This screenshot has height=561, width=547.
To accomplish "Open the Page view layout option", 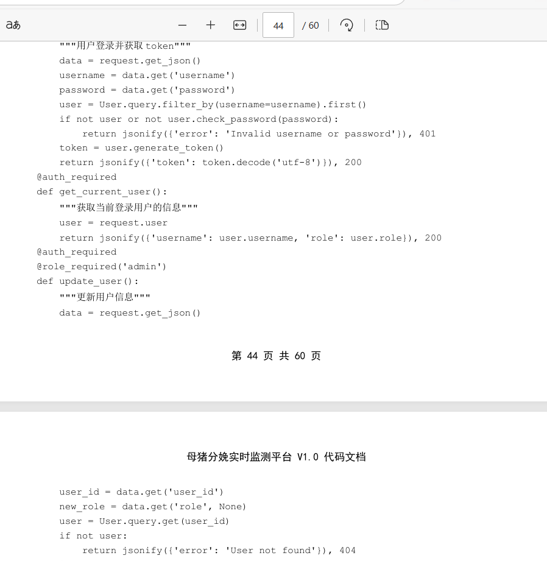I will coord(382,25).
